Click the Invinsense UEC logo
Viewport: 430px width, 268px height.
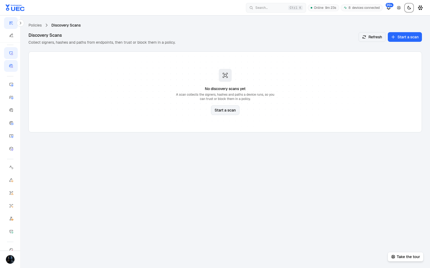(x=15, y=8)
